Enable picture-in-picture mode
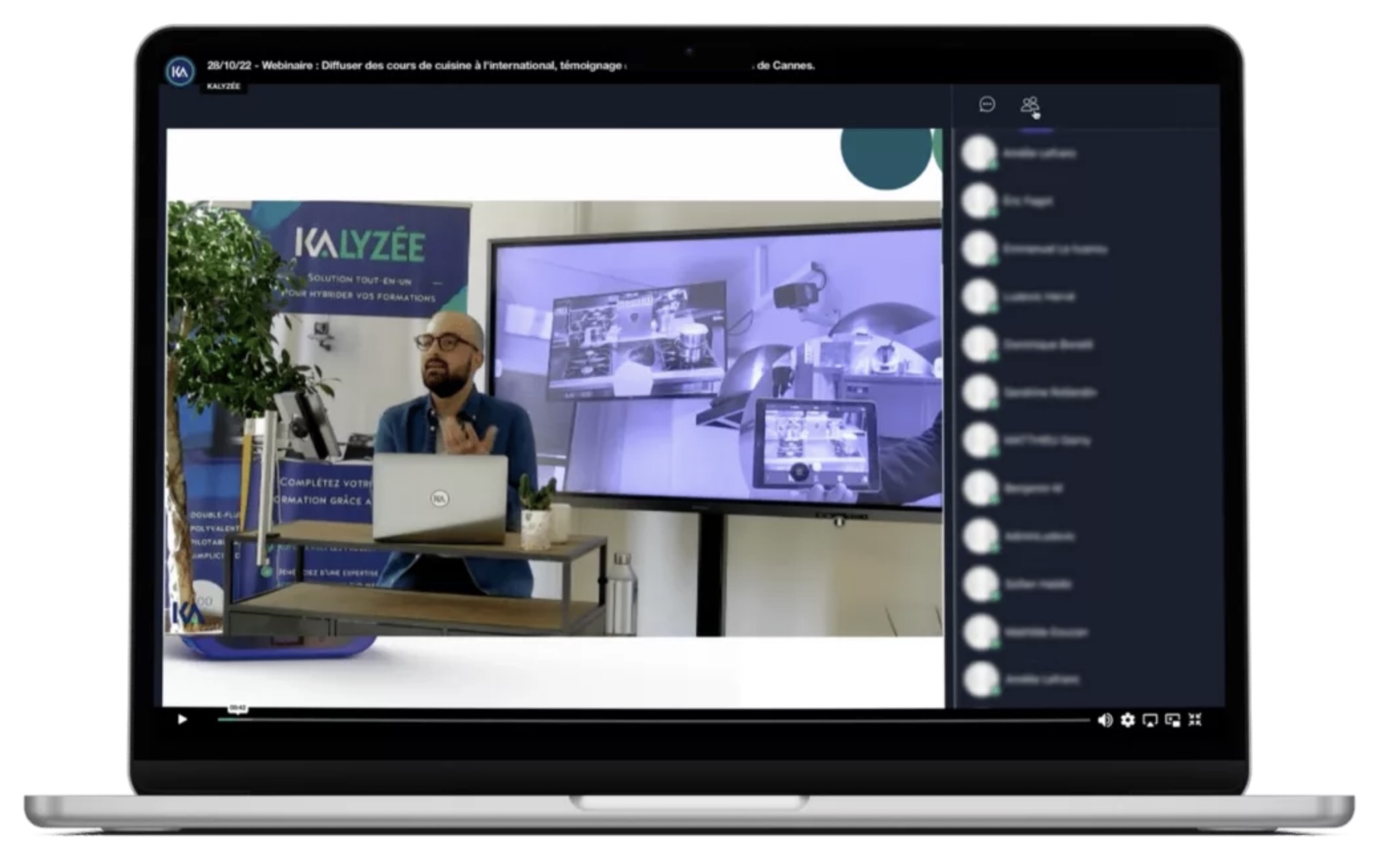The image size is (1387, 855). tap(1172, 720)
